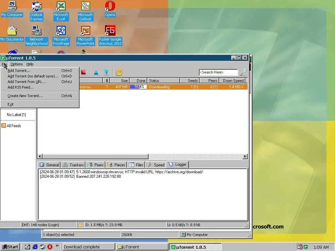Choose Add RSS Feed... menu entry
Image resolution: width=335 pixels, height=251 pixels.
coord(40,87)
